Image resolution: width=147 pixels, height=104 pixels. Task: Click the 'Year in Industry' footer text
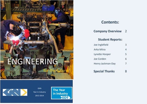point(39,92)
